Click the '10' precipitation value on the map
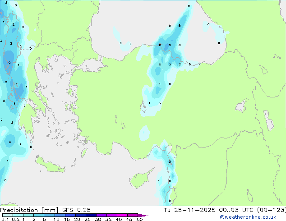This screenshot has width=286, height=221. tap(9, 63)
